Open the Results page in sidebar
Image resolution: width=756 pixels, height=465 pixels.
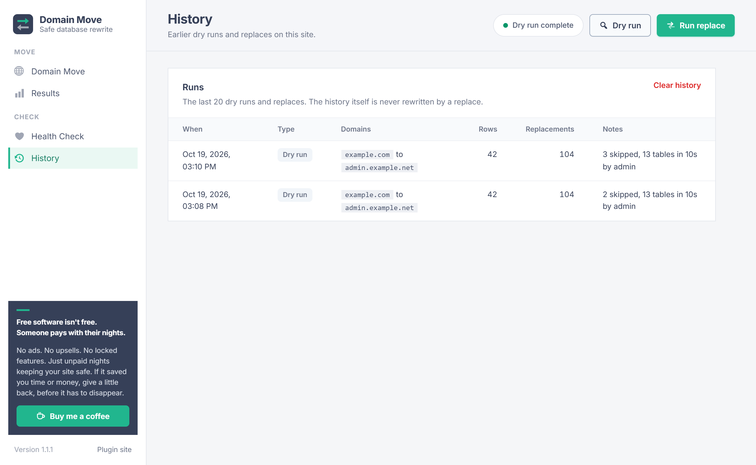(73, 93)
